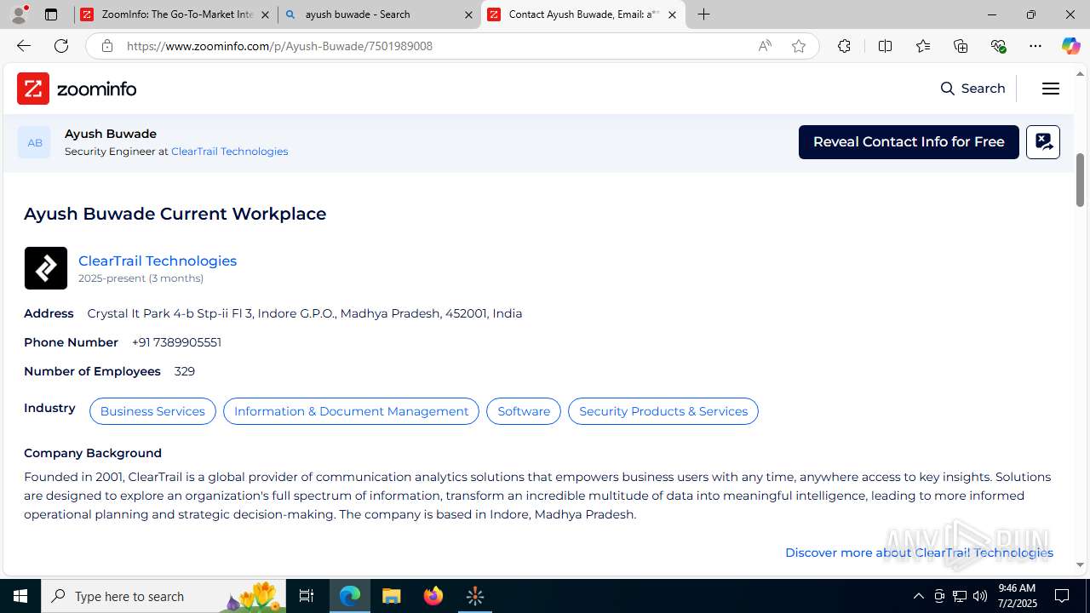The image size is (1090, 613).
Task: Click the contact card icon button
Action: [x=1043, y=142]
